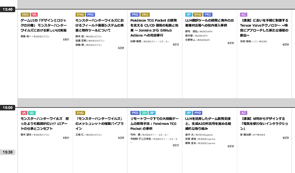
Task: Click 60分 duration in Pokémon CI/CD card
Action: 176,45
